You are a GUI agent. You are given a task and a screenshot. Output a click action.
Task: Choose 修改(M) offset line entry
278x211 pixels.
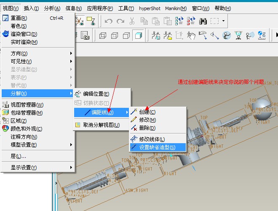[158, 120]
